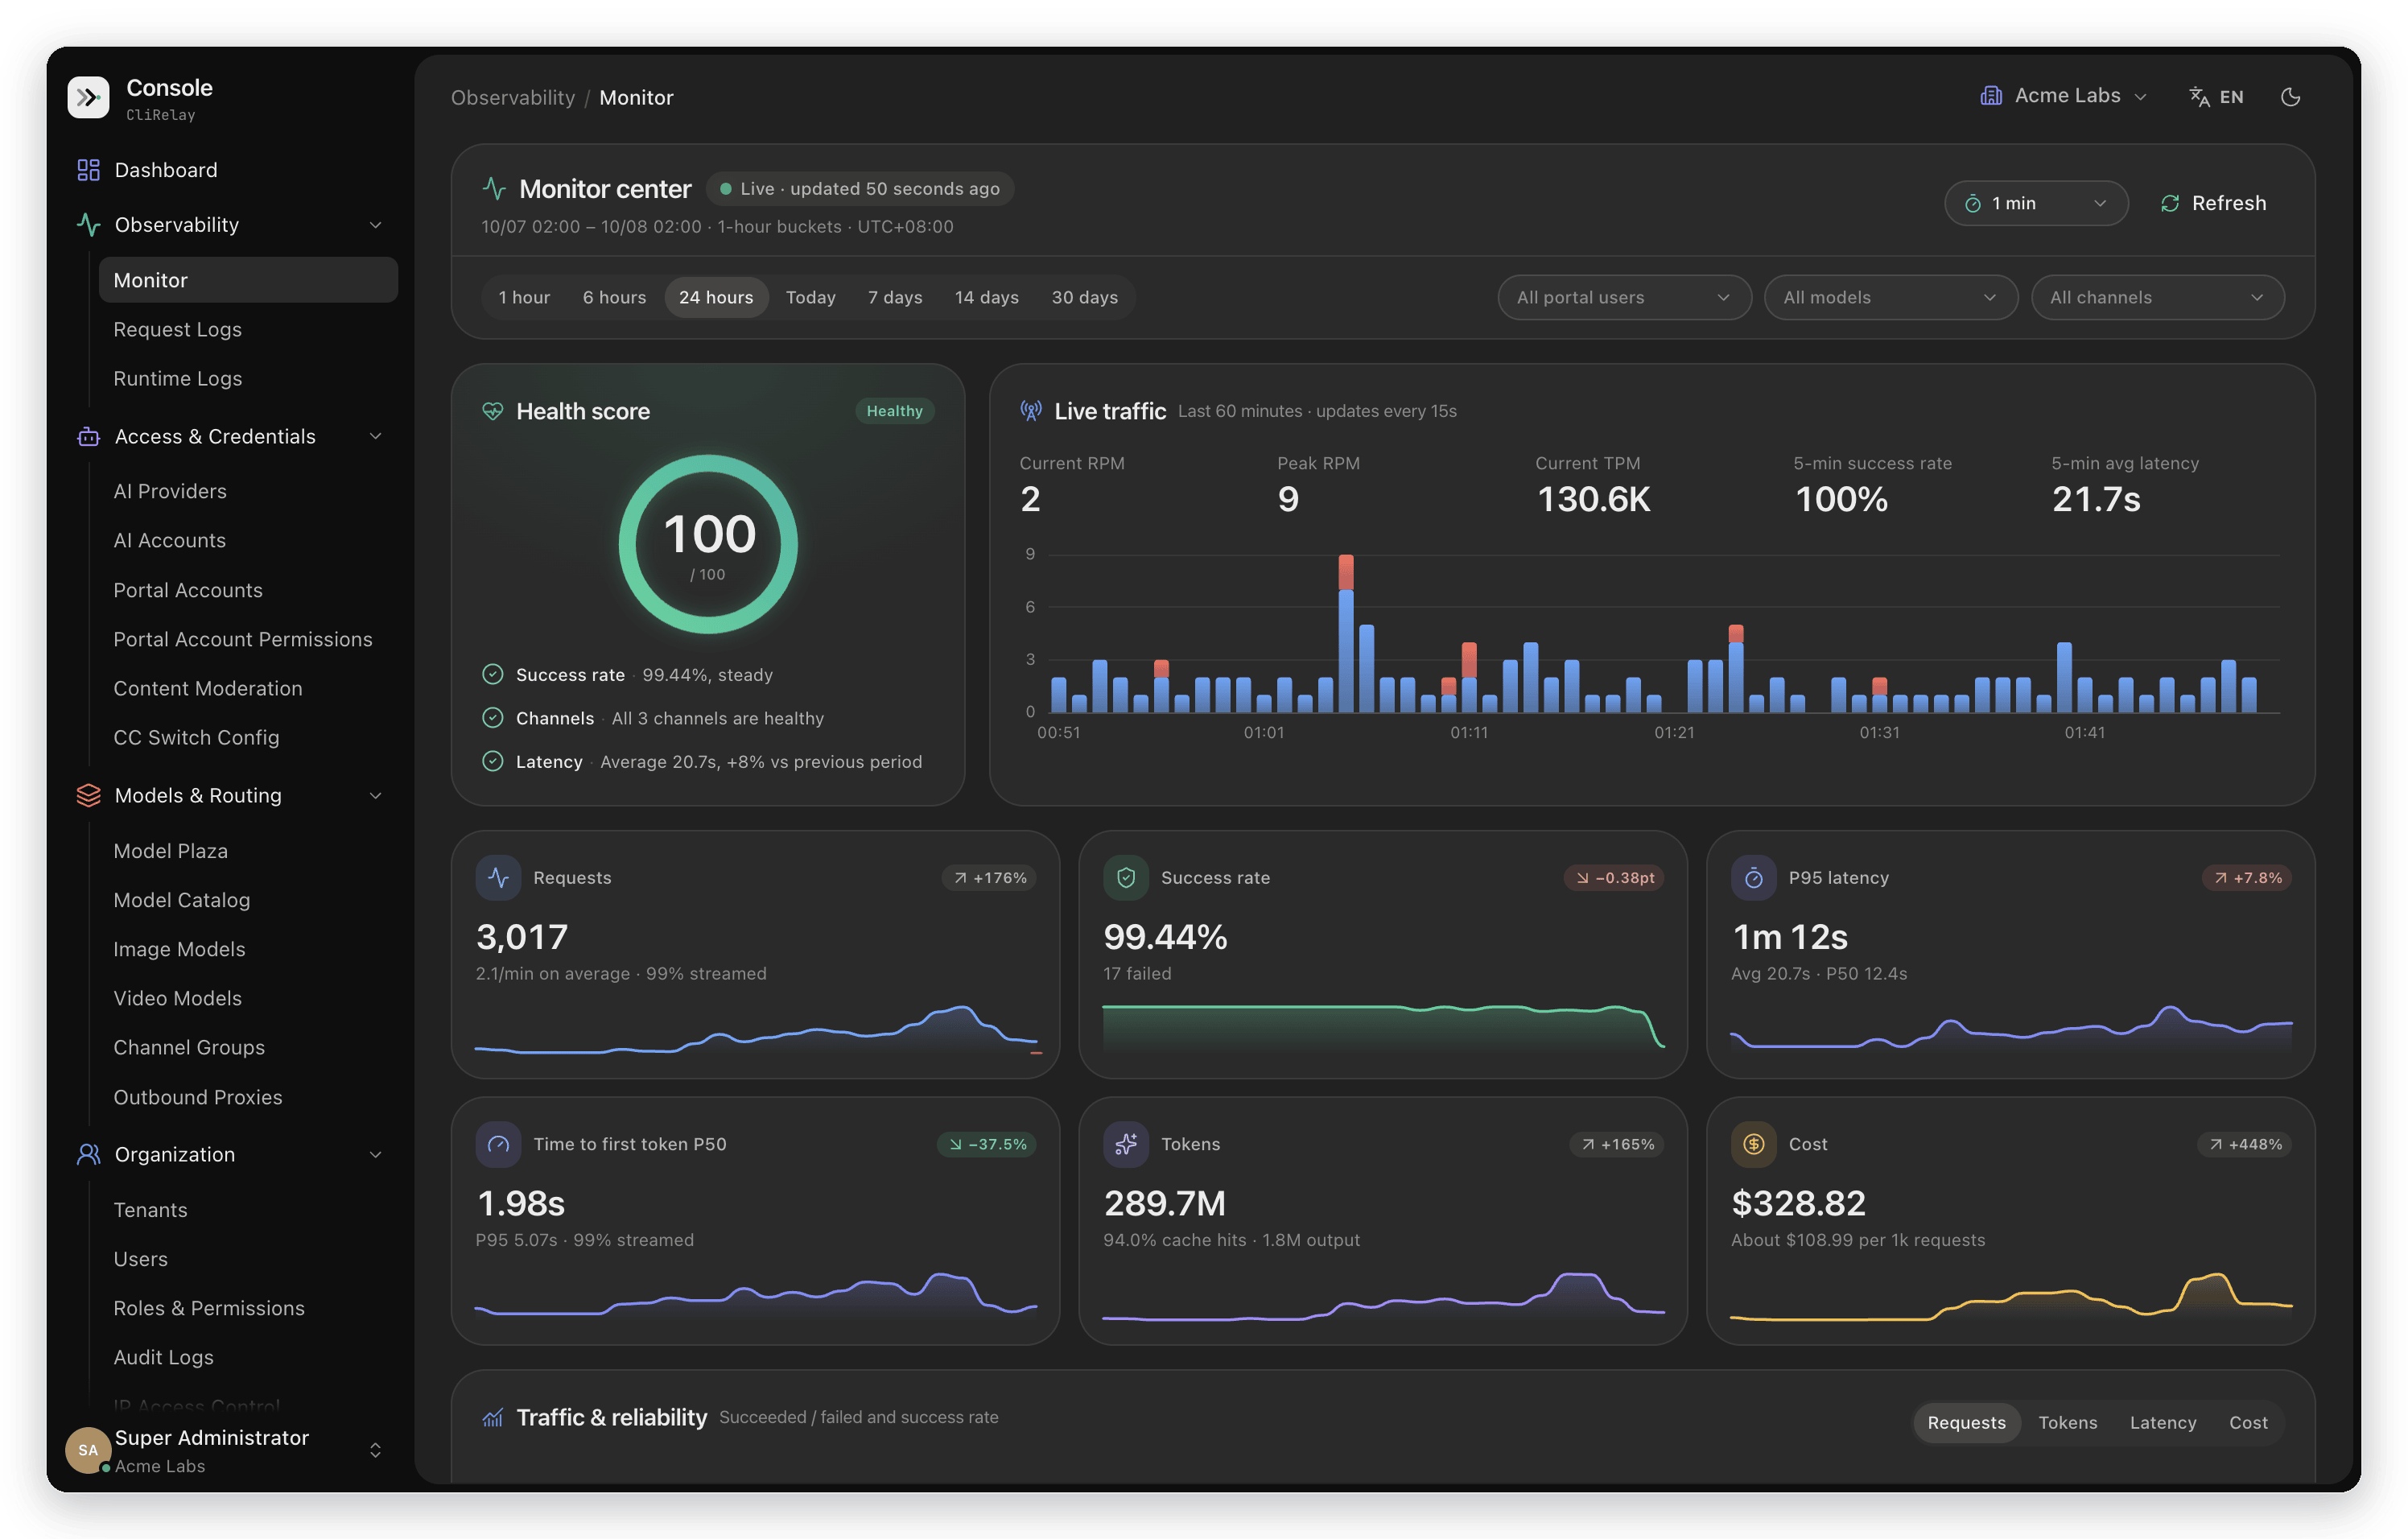Switch chart to Tokens view

pos(2067,1423)
